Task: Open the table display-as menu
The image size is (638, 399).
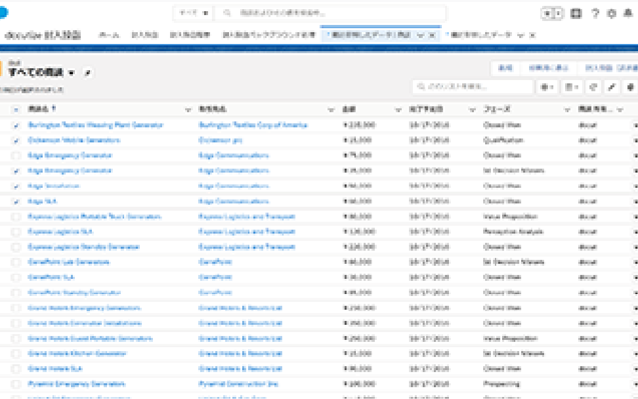Action: click(571, 87)
